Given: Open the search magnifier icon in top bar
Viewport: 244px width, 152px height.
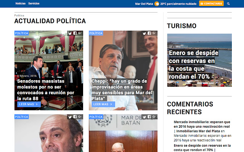Looking at the screenshot, I should click(228, 3).
